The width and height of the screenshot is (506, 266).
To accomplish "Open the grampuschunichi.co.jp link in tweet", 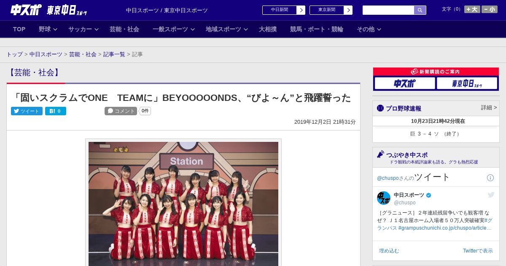I will (x=445, y=228).
